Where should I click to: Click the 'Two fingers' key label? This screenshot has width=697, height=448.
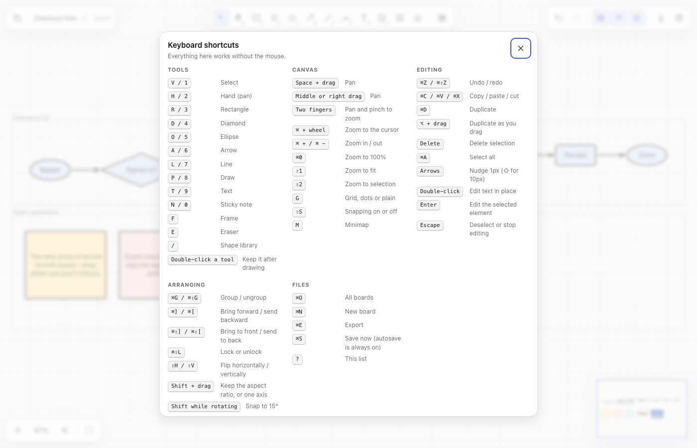pyautogui.click(x=314, y=110)
